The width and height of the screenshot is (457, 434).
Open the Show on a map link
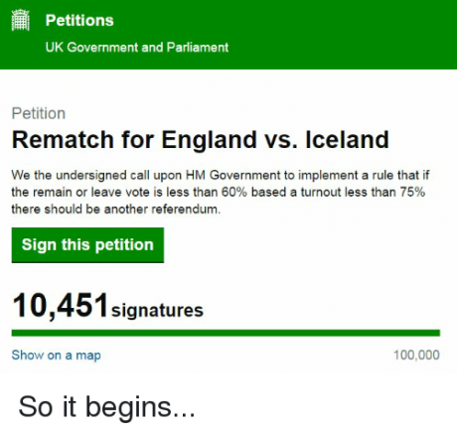57,356
